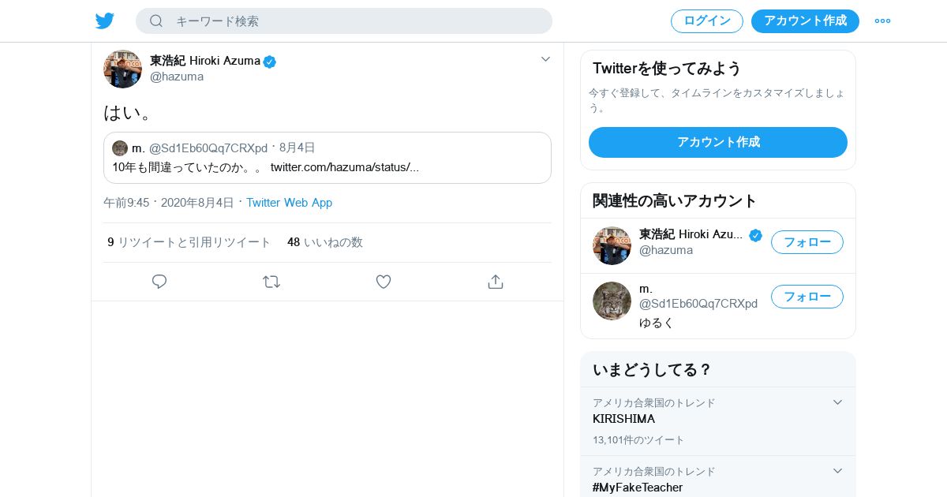Viewport: 947px width, 497px height.
Task: Retweet using the arrows icon
Action: pos(271,282)
